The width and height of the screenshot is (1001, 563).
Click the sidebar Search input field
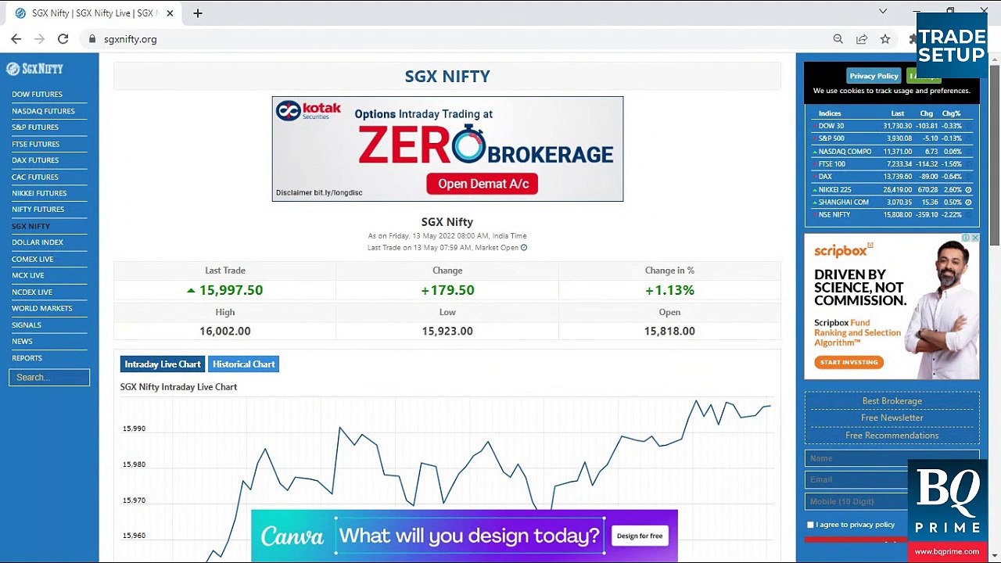(x=49, y=378)
